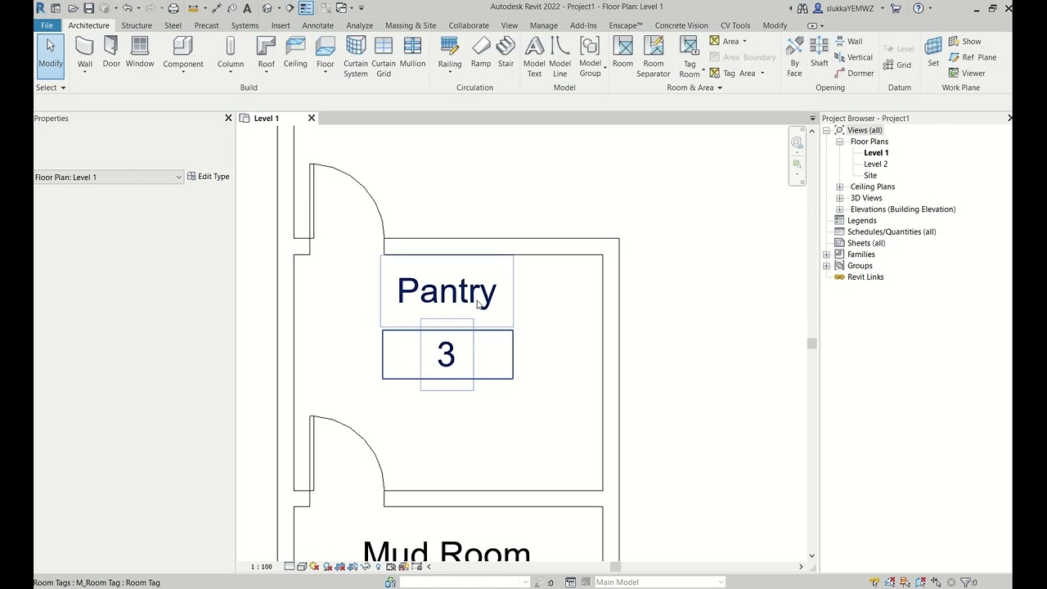Pick the Curtain System tool
Viewport: 1047px width, 589px height.
click(x=356, y=57)
